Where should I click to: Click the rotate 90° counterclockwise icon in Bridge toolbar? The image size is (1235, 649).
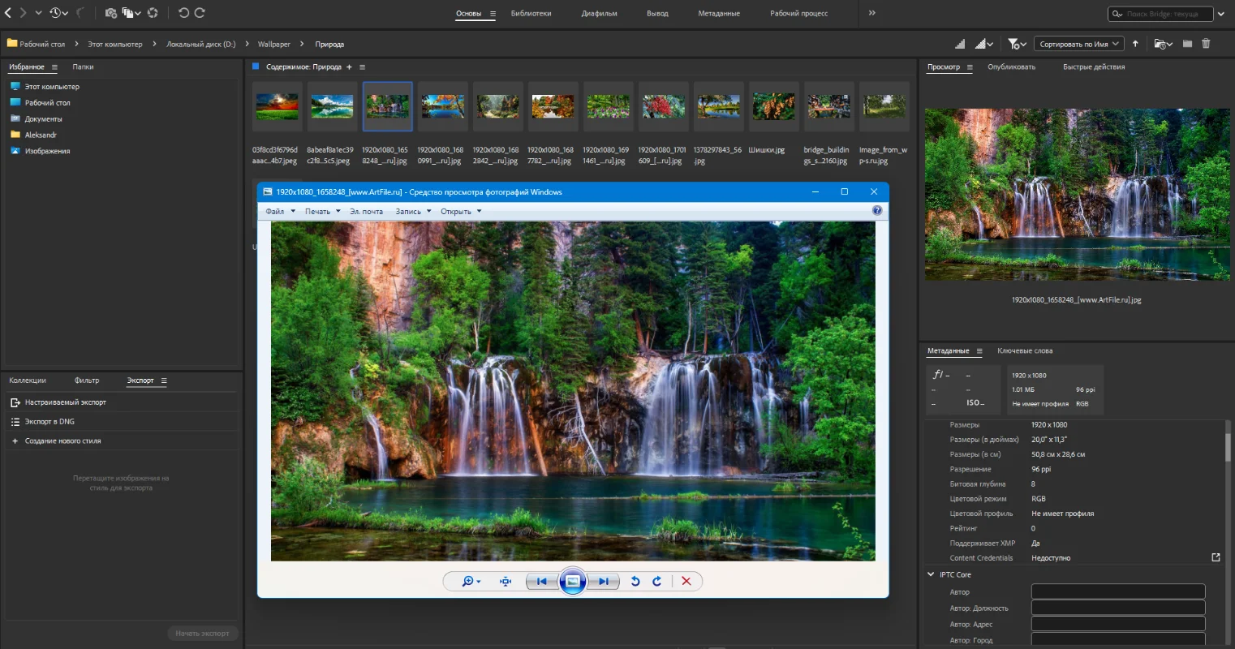point(183,13)
